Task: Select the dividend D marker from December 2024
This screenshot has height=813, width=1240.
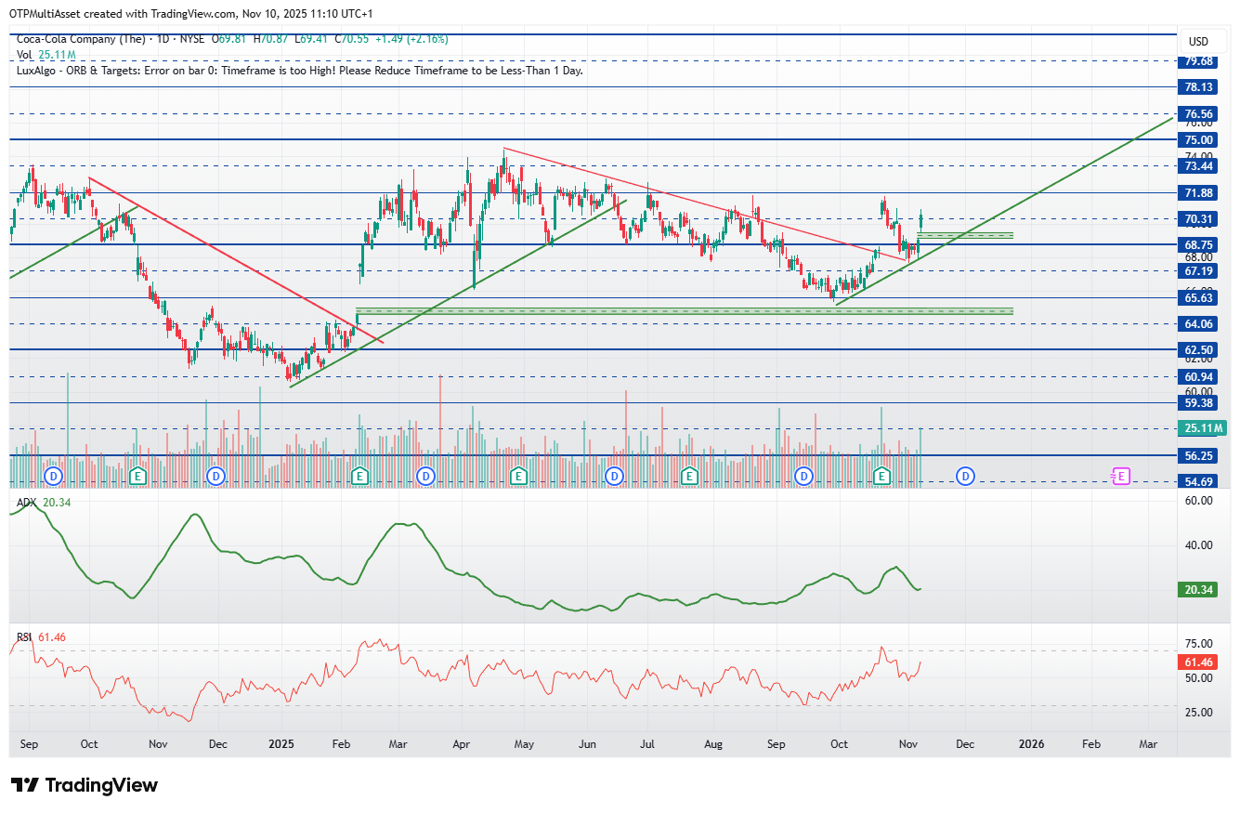Action: (216, 476)
